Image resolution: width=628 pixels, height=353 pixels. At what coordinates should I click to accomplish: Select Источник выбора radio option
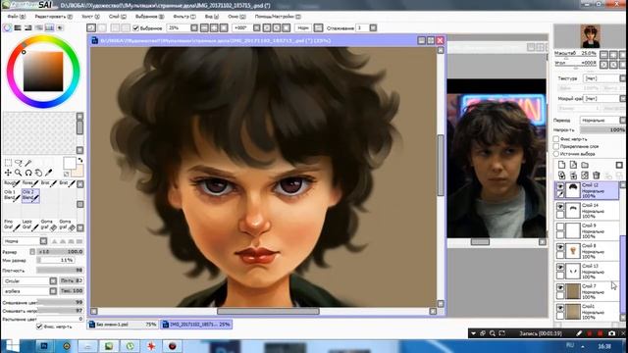pos(556,154)
